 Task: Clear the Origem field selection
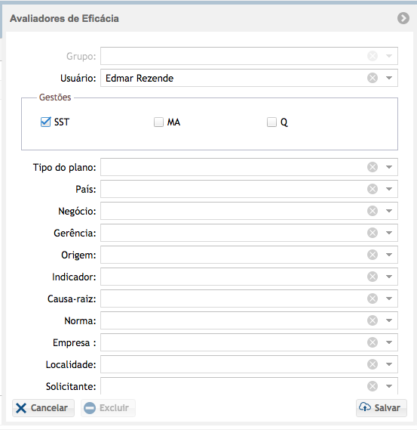point(373,255)
